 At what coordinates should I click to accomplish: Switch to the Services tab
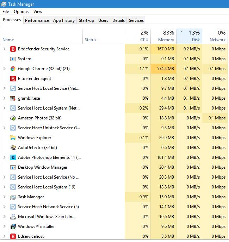click(x=136, y=20)
